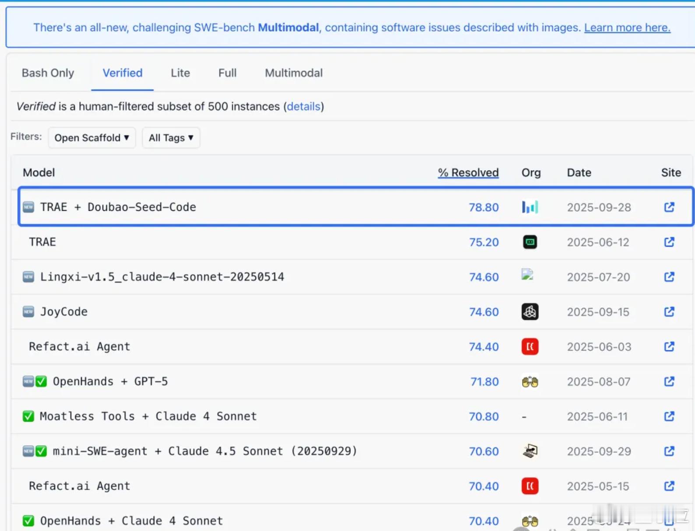Viewport: 695px width, 531px height.
Task: Click the Date column header
Action: 579,173
